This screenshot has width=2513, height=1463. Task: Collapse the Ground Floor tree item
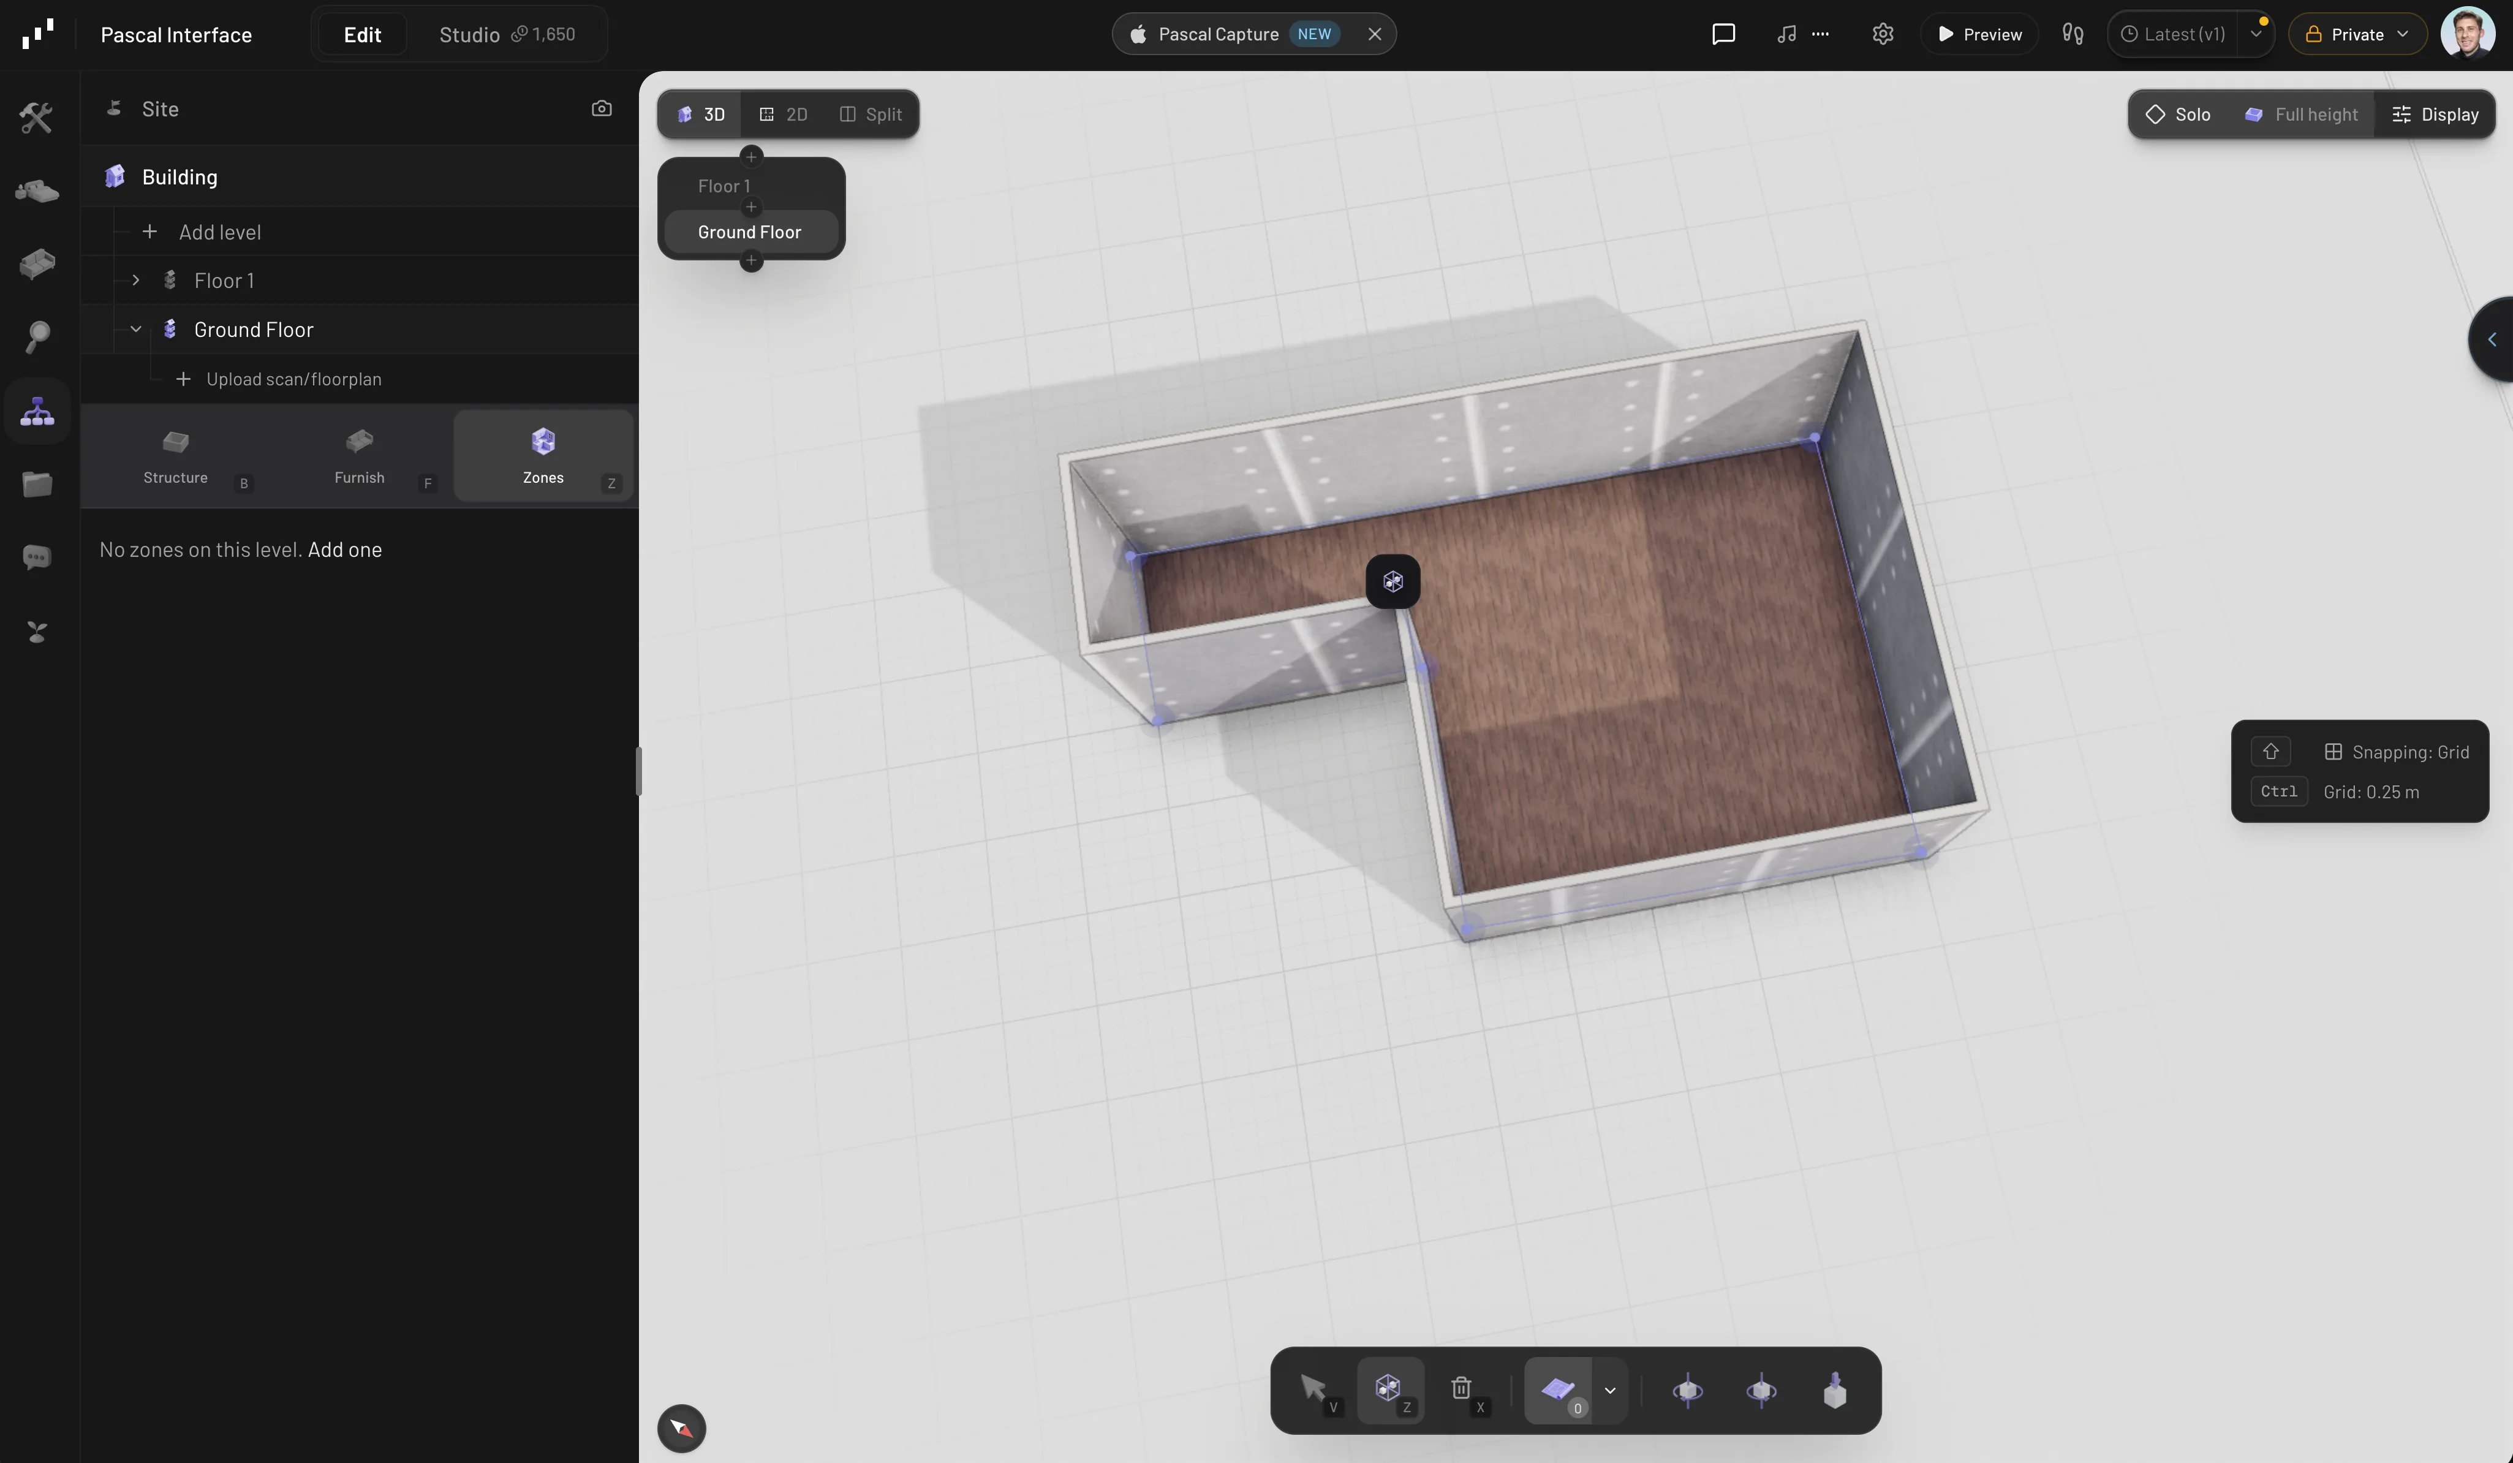tap(135, 329)
